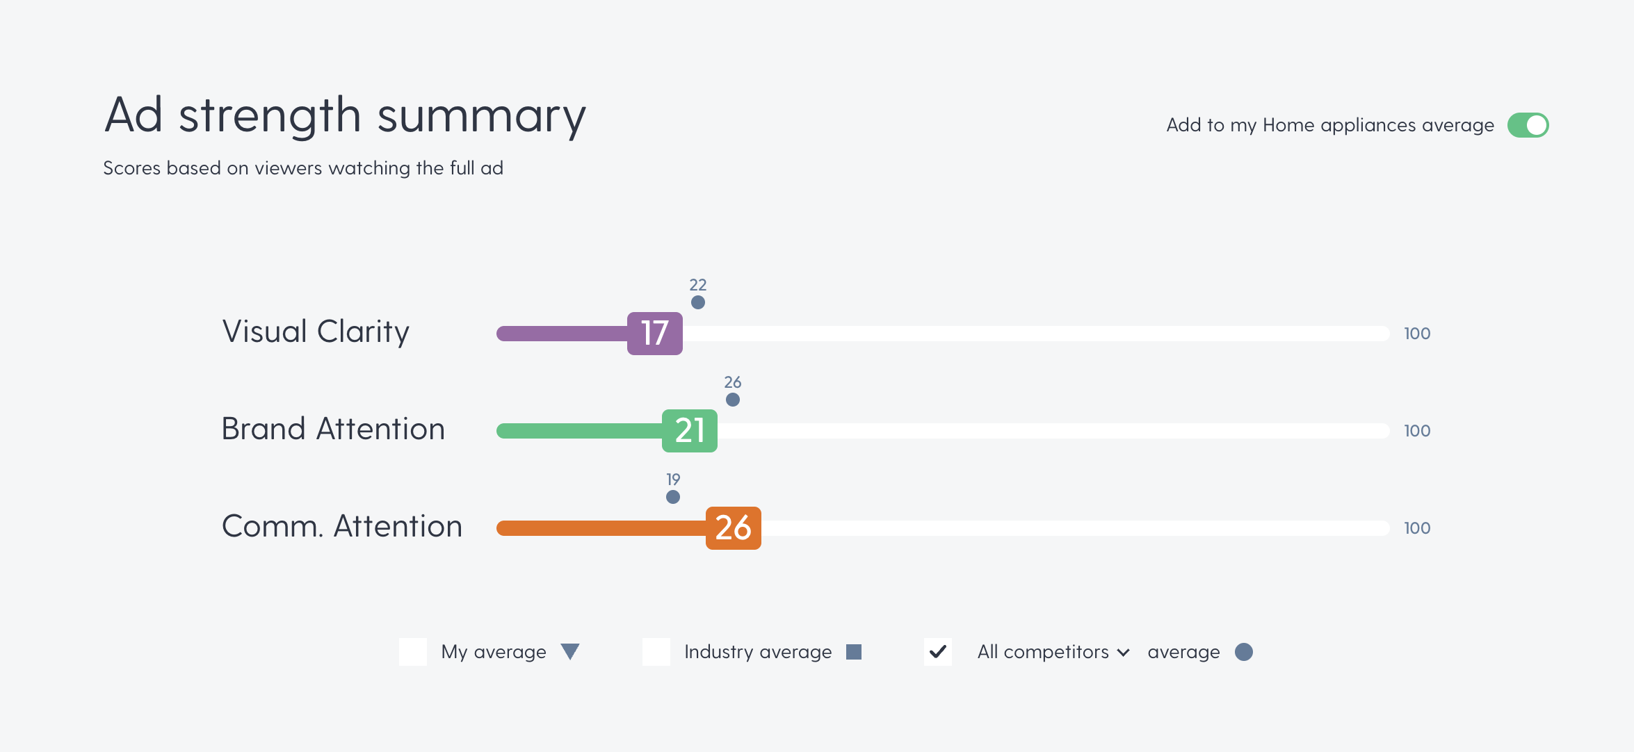This screenshot has width=1634, height=752.
Task: Click the triangle icon next to My average
Action: pos(571,652)
